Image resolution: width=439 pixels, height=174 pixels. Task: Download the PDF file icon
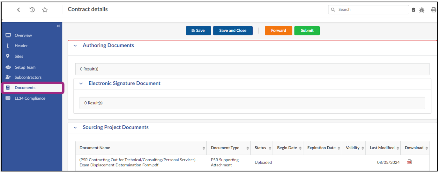(x=409, y=162)
